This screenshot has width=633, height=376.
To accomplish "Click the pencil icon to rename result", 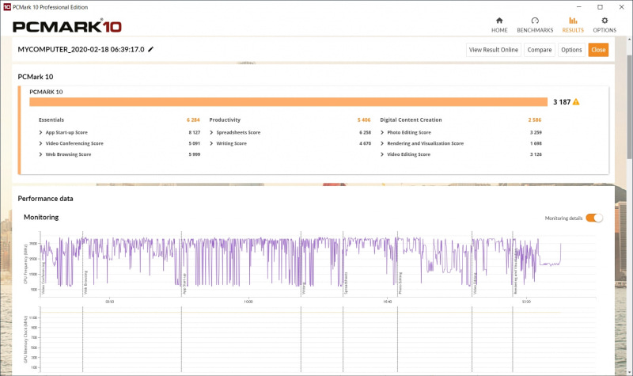I will 150,49.
